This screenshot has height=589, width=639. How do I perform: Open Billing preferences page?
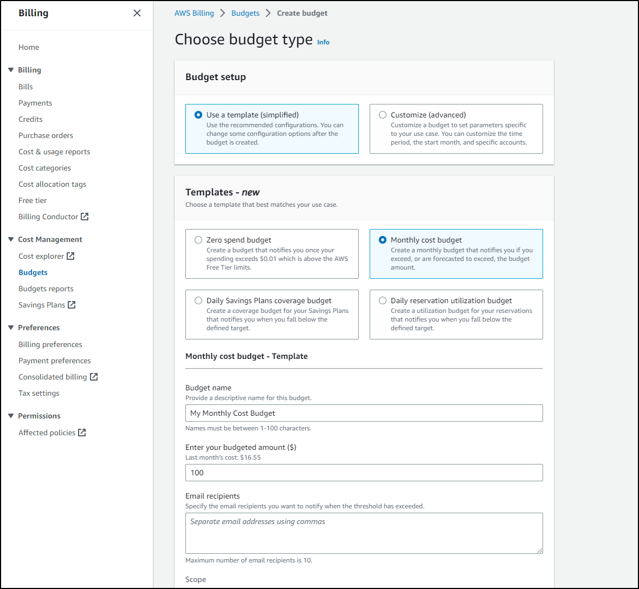[x=50, y=344]
